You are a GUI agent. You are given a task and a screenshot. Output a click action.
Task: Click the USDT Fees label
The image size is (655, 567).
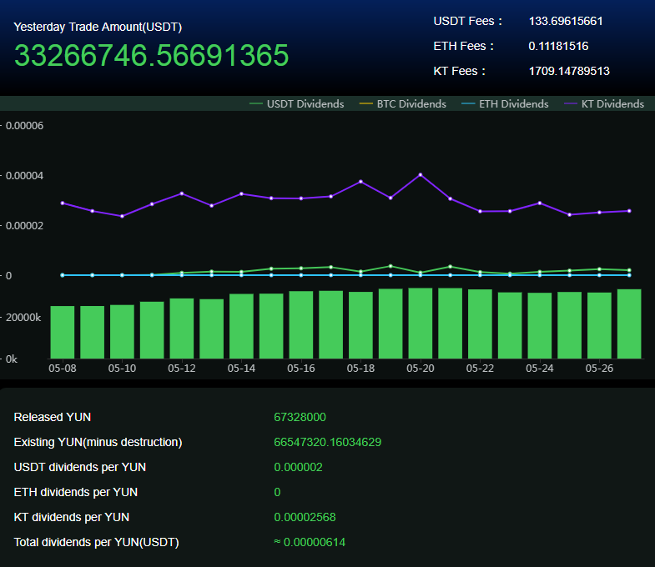point(468,22)
